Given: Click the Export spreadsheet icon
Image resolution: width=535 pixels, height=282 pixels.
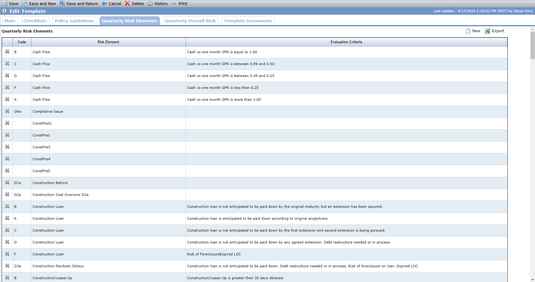Looking at the screenshot, I should coord(487,31).
